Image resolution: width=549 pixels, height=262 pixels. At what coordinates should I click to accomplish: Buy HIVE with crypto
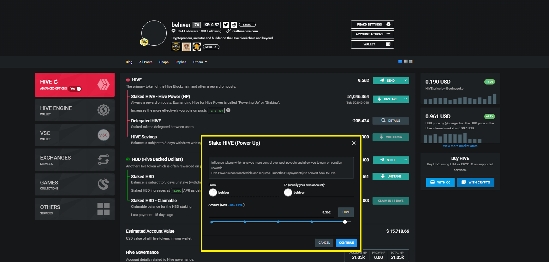click(x=476, y=183)
